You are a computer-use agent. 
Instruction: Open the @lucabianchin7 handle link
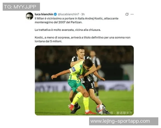click(68, 14)
